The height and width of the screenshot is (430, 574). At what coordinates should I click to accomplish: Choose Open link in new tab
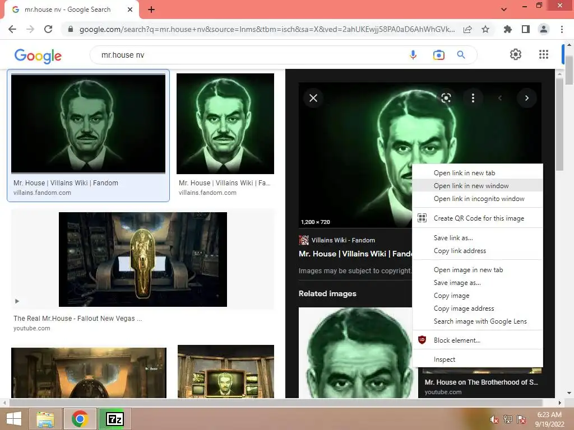[478, 173]
